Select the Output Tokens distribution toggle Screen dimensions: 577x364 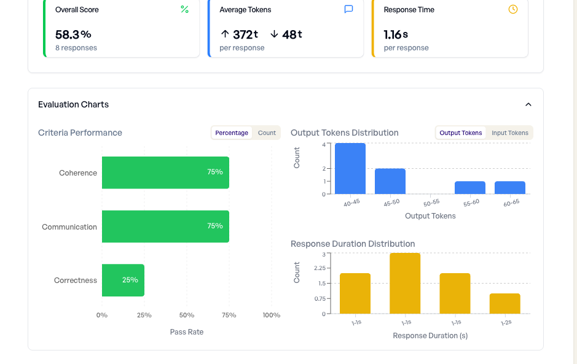point(460,133)
